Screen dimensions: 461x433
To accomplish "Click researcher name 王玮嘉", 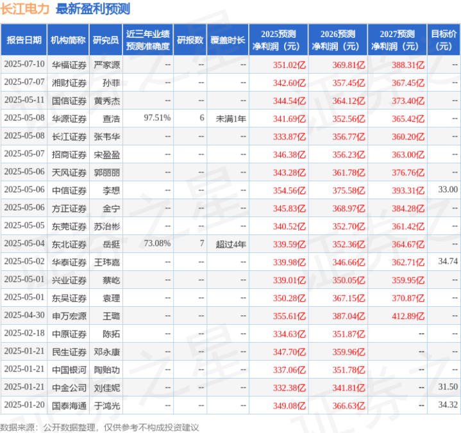I will (x=107, y=263).
